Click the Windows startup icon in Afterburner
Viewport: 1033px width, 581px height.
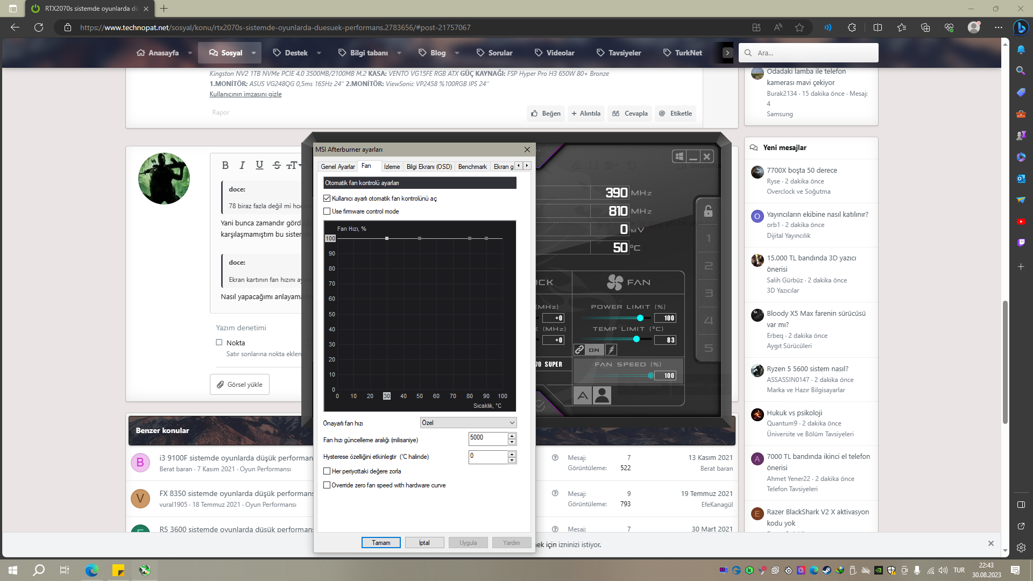point(680,157)
